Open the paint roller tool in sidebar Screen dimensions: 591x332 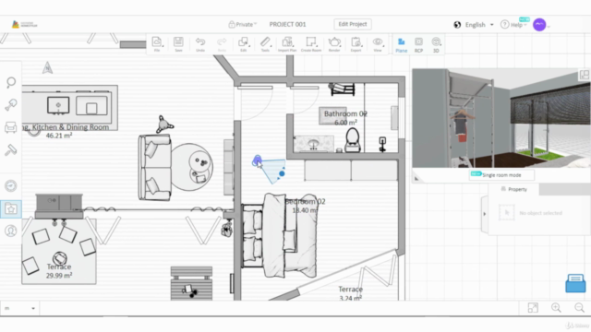[11, 150]
